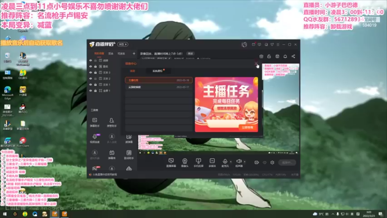
Task: Open the notification bell icon
Action: (x=285, y=56)
